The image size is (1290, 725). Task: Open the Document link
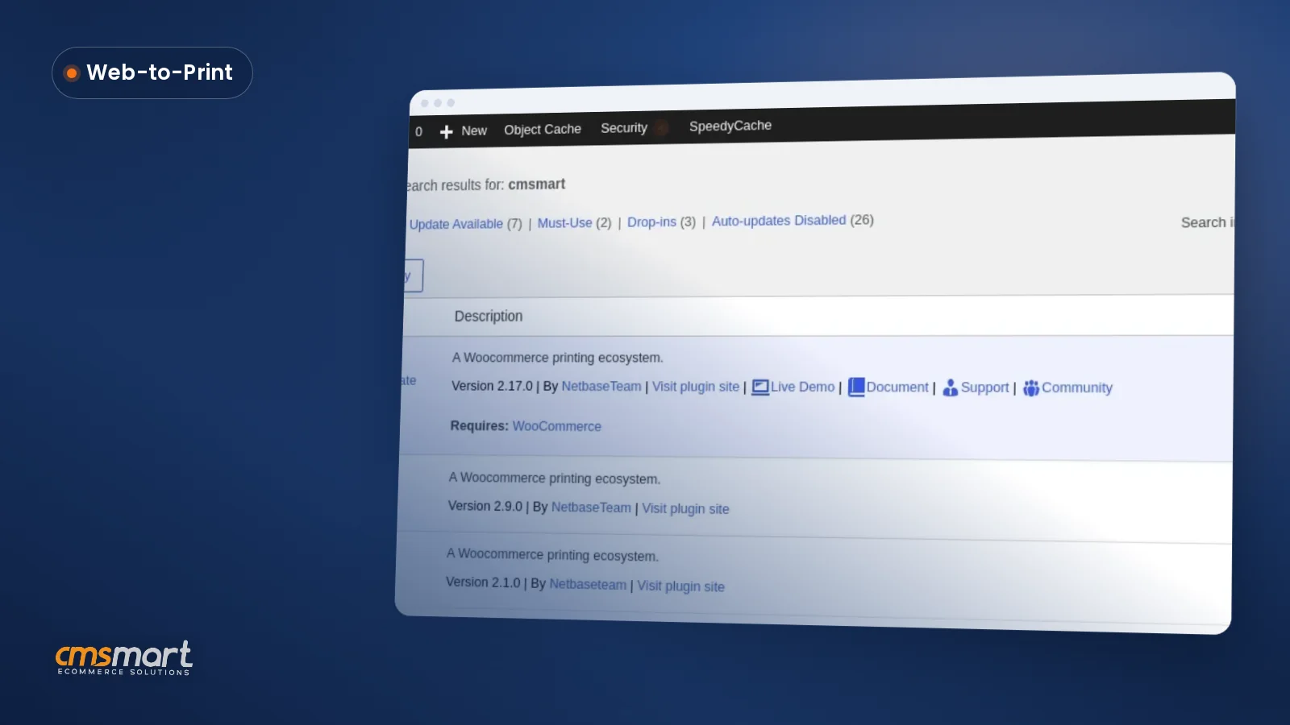[x=897, y=387]
